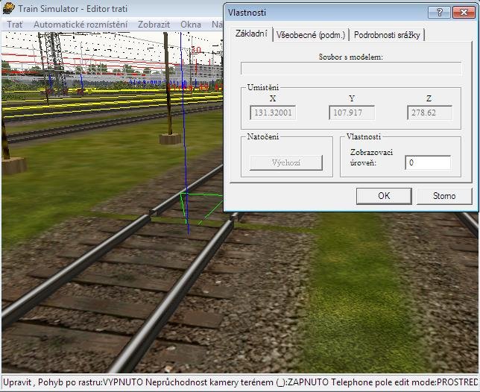The height and width of the screenshot is (392, 480).
Task: Open the Podrobnosti srážky tab
Action: pyautogui.click(x=387, y=35)
